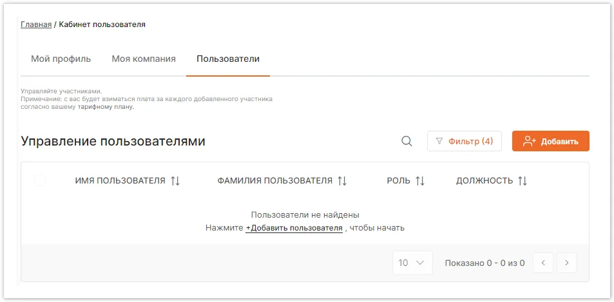
Task: Click the РОЛЬ column header text
Action: click(399, 181)
